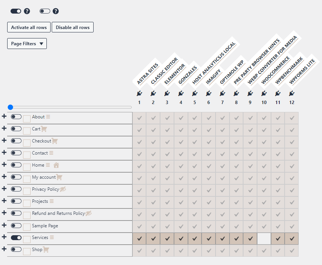Expand the Services row with plus

click(x=4, y=237)
